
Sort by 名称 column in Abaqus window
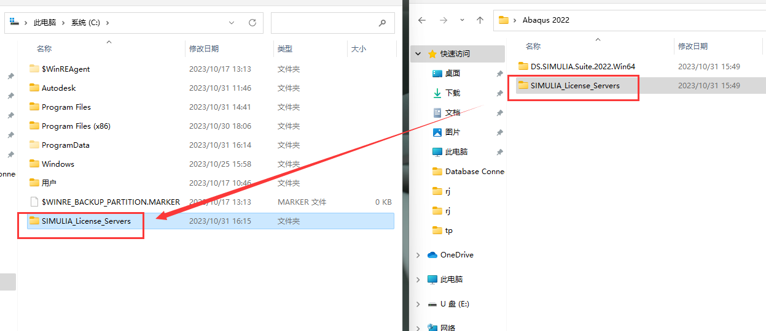pos(533,46)
